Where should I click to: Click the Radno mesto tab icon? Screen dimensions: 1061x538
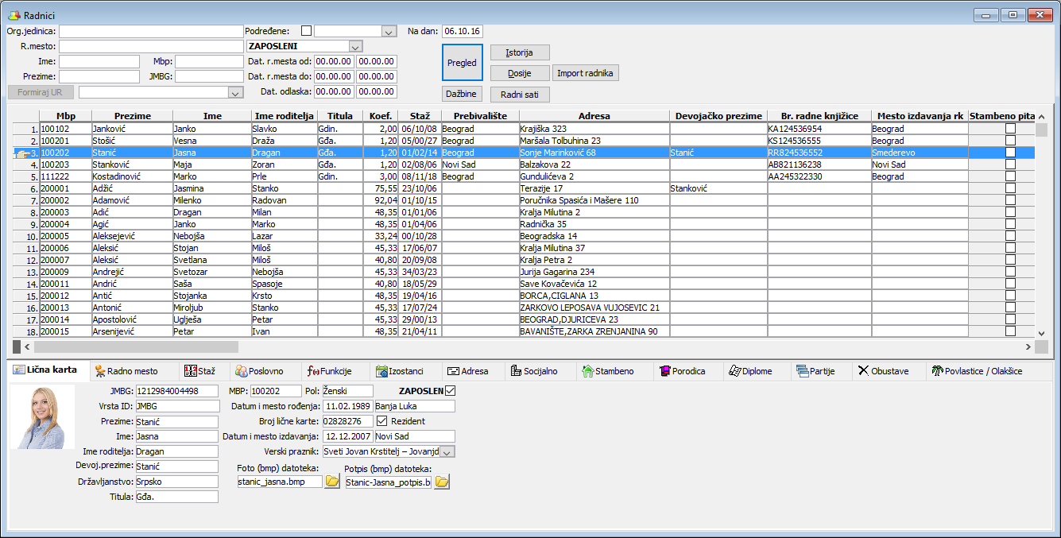click(100, 371)
